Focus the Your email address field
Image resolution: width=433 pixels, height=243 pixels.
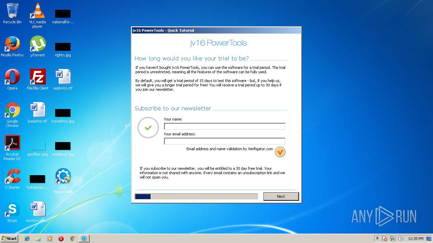(x=225, y=141)
